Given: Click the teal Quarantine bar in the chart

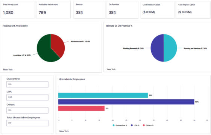Looking at the screenshot, I should 103,95.
